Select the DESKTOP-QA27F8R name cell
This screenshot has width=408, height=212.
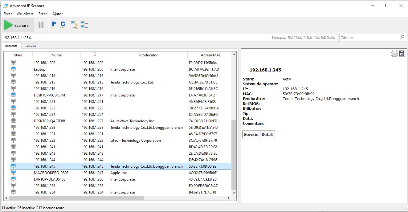pyautogui.click(x=49, y=121)
